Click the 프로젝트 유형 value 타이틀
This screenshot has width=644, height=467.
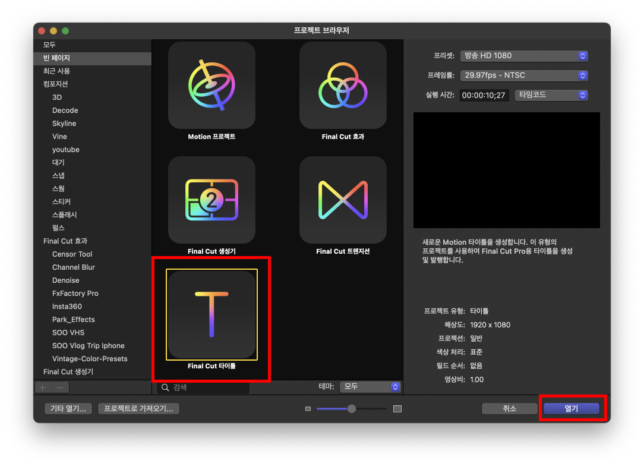tap(479, 311)
